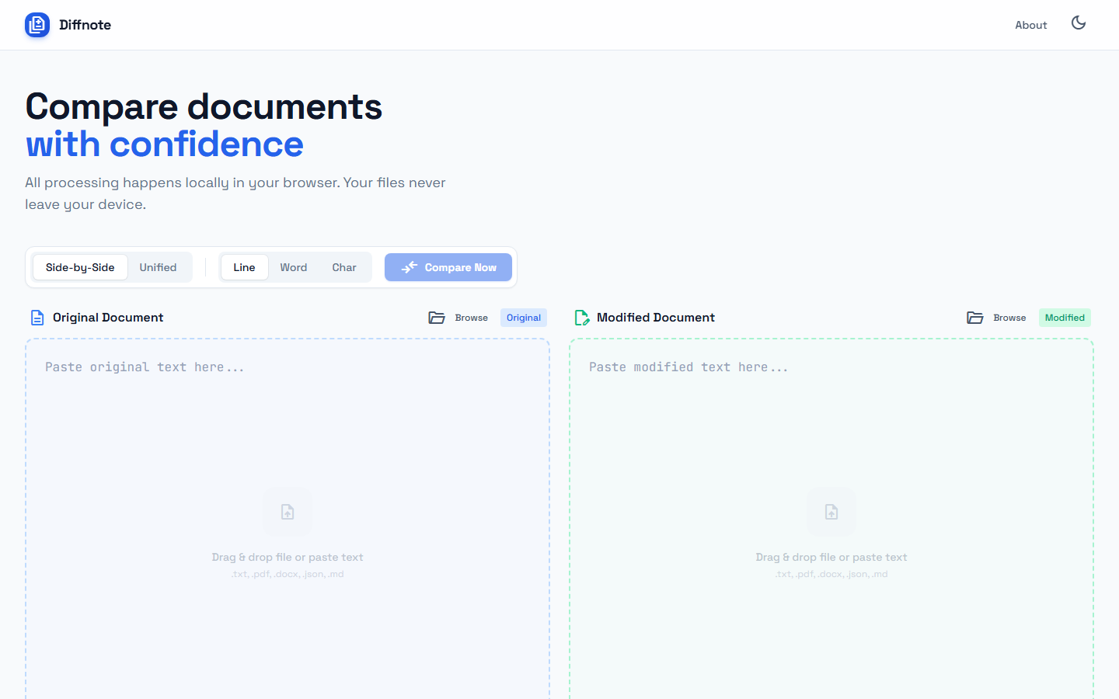Click the Compare Now button
This screenshot has height=699, width=1119.
click(x=448, y=267)
